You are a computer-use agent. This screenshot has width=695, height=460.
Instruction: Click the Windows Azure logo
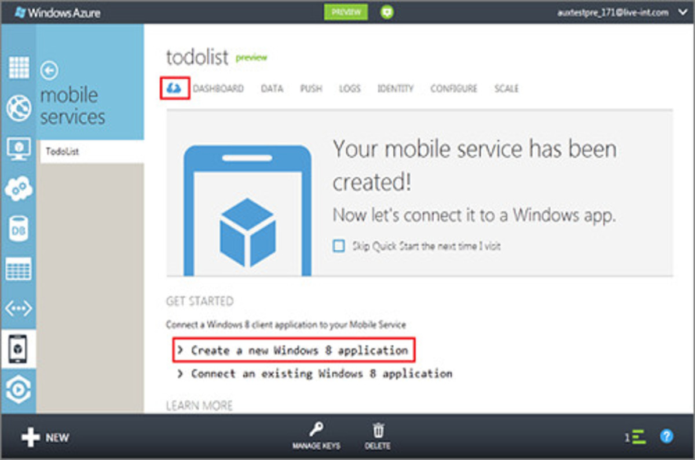pos(57,12)
